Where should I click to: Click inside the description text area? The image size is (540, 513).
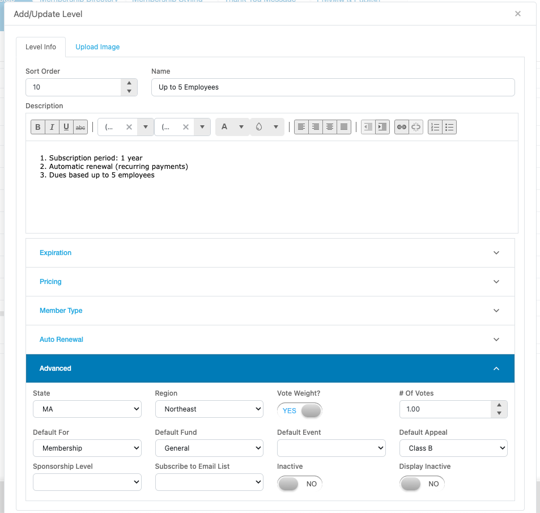tap(272, 187)
